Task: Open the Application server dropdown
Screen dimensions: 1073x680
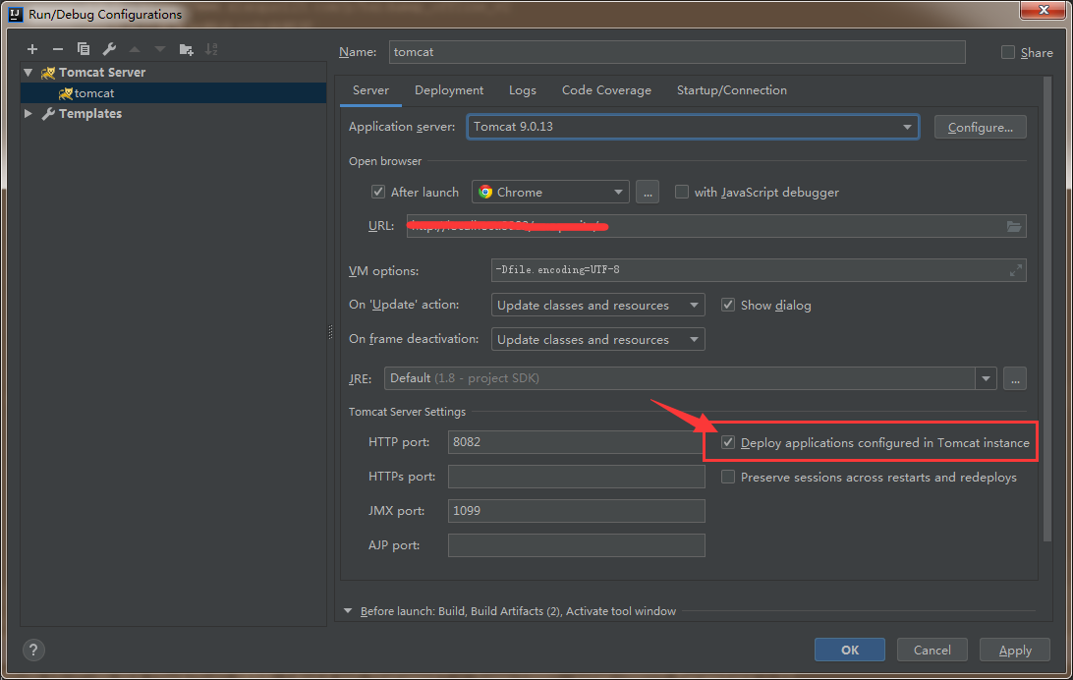Action: (693, 127)
